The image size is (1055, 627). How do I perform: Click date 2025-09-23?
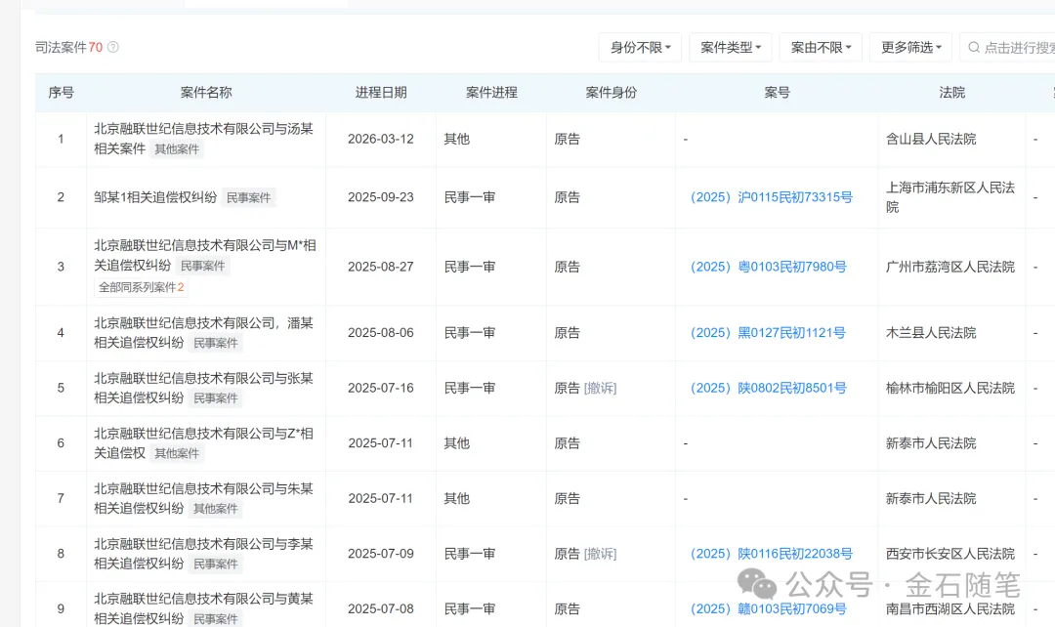[381, 197]
